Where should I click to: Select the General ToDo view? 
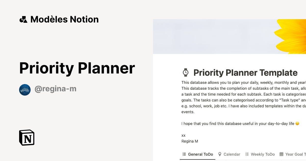click(200, 154)
